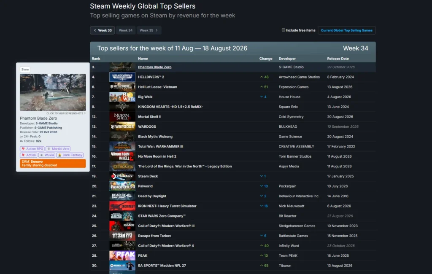Click the up 48 change for HELLDIVERS 2
432x274 pixels.
pyautogui.click(x=264, y=77)
